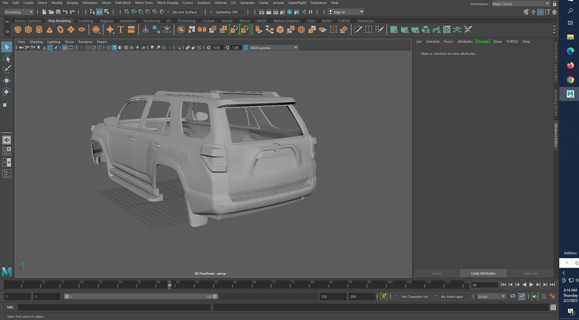Activate the Select tool arrow
579x320 pixels.
click(7, 47)
